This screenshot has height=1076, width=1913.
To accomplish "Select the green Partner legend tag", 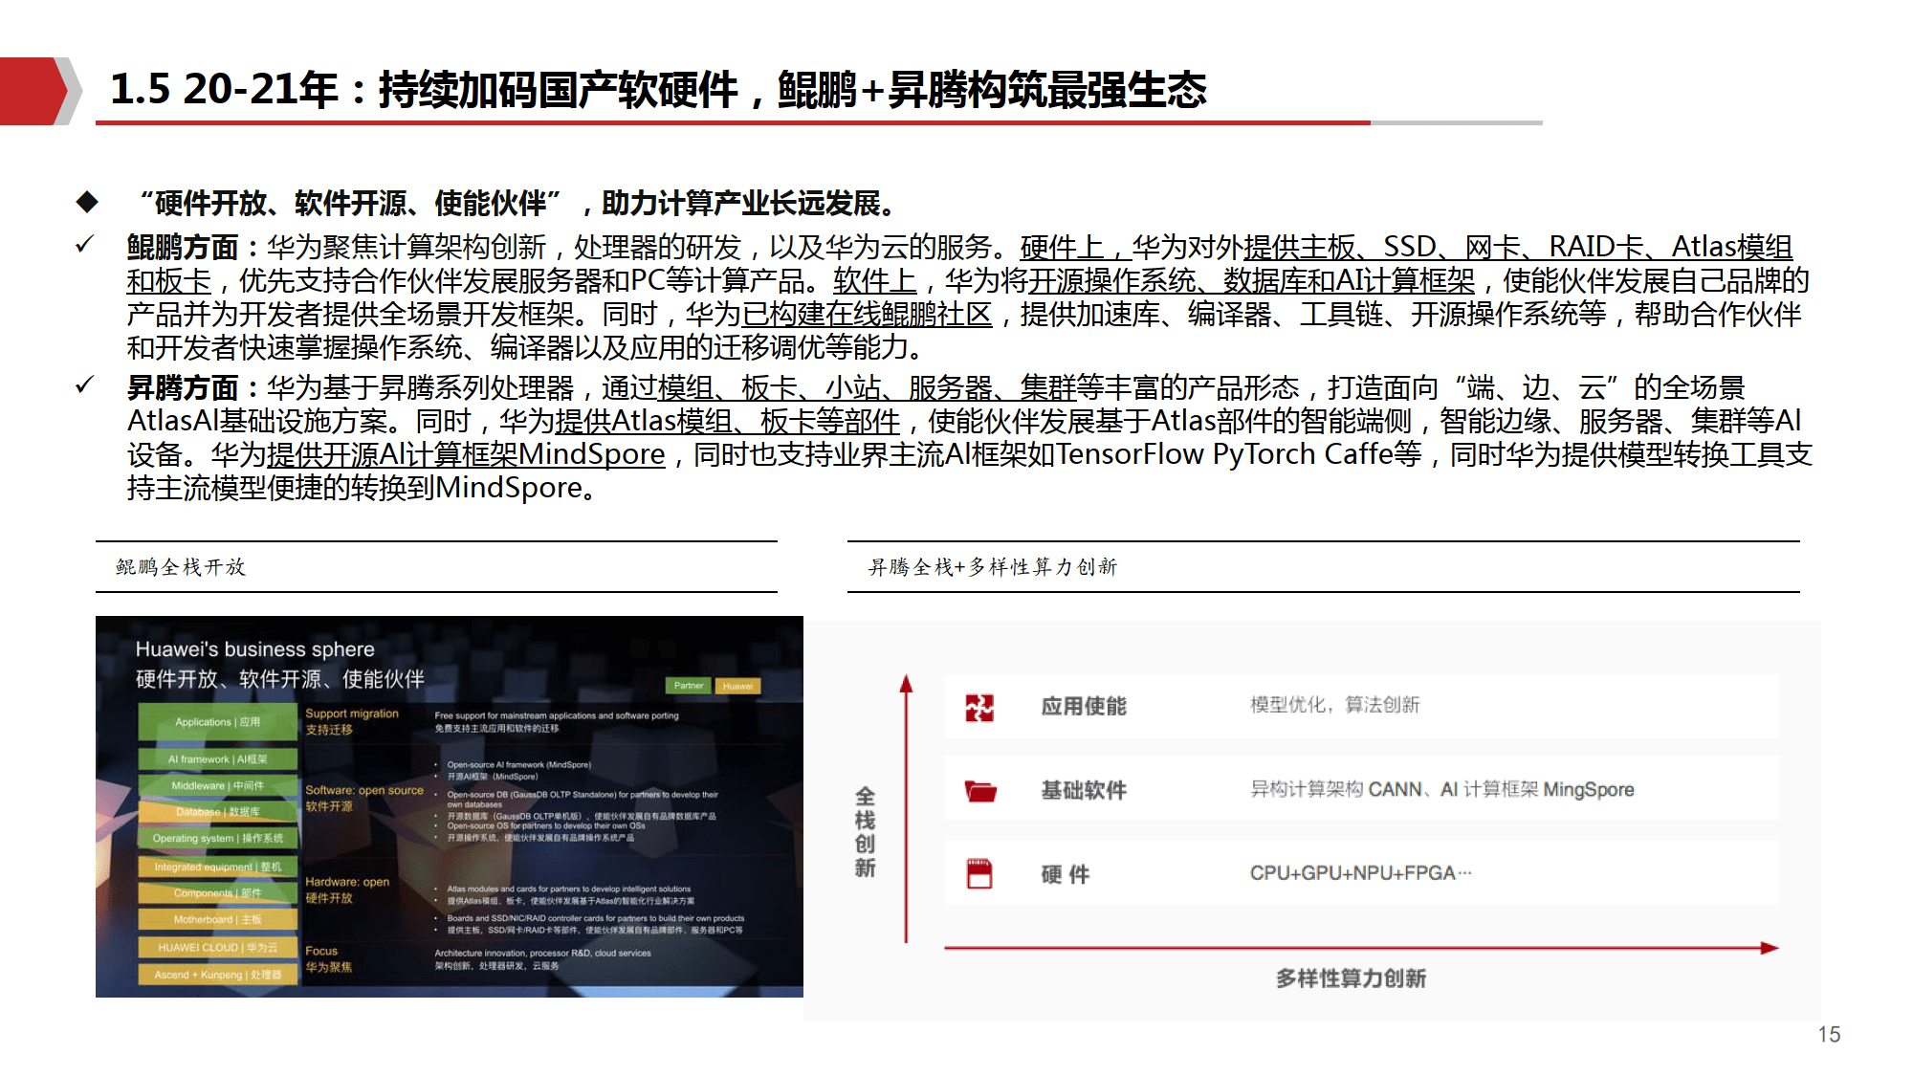I will [x=689, y=686].
